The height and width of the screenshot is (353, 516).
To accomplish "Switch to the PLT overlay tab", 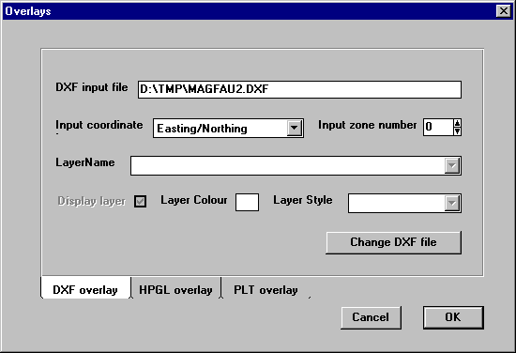I will 266,289.
